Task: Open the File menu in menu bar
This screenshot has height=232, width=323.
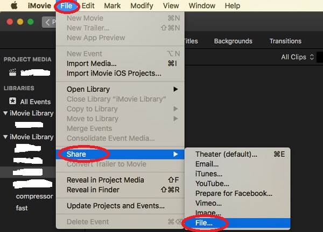Action: (66, 6)
